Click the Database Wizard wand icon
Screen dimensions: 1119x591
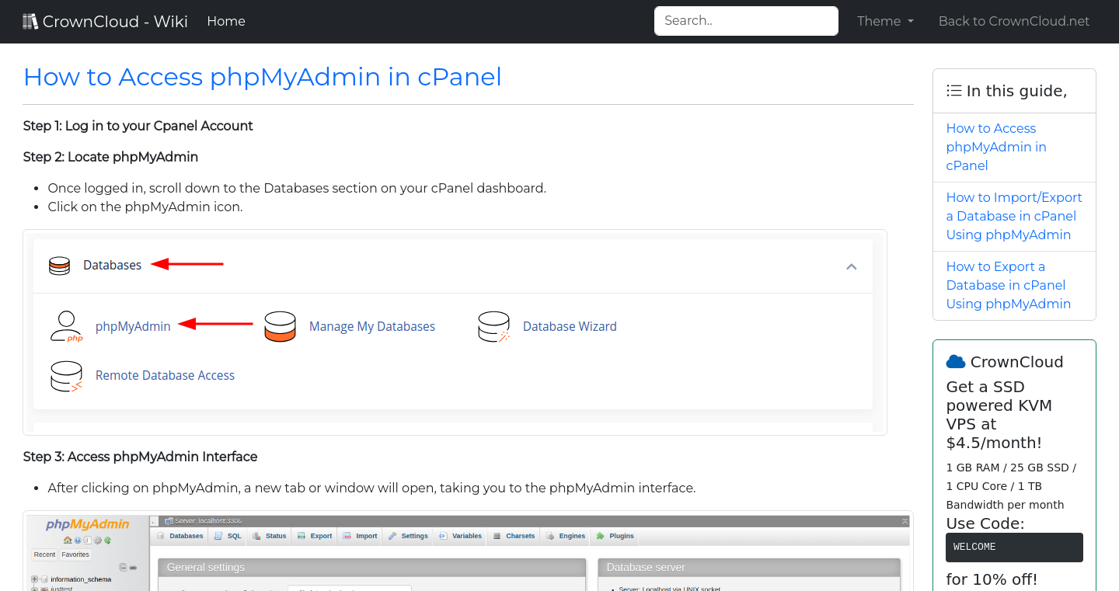[493, 327]
